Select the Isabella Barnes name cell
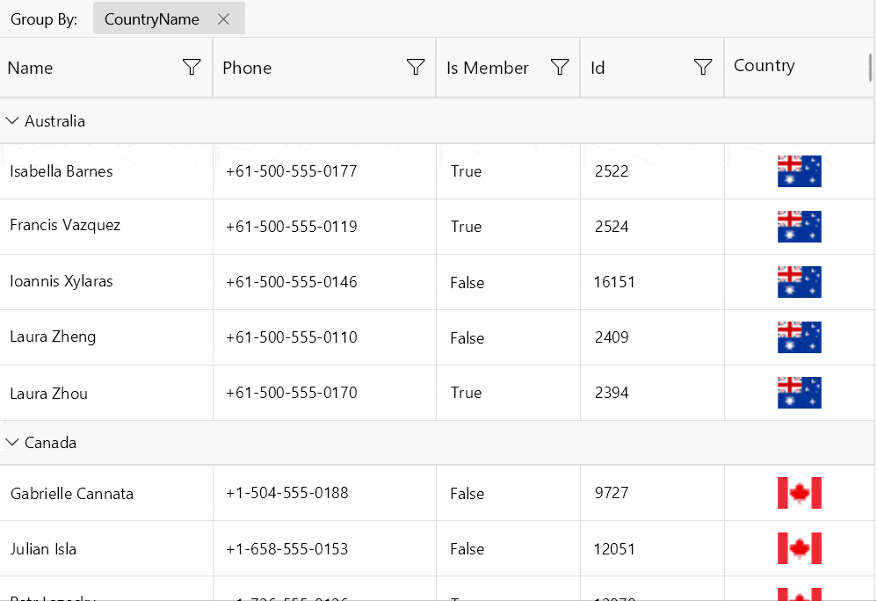This screenshot has height=601, width=877. [61, 171]
